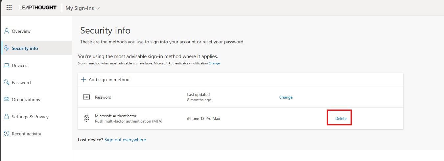Delete the Microsoft Authenticator method
This screenshot has height=161, width=444.
(x=341, y=119)
